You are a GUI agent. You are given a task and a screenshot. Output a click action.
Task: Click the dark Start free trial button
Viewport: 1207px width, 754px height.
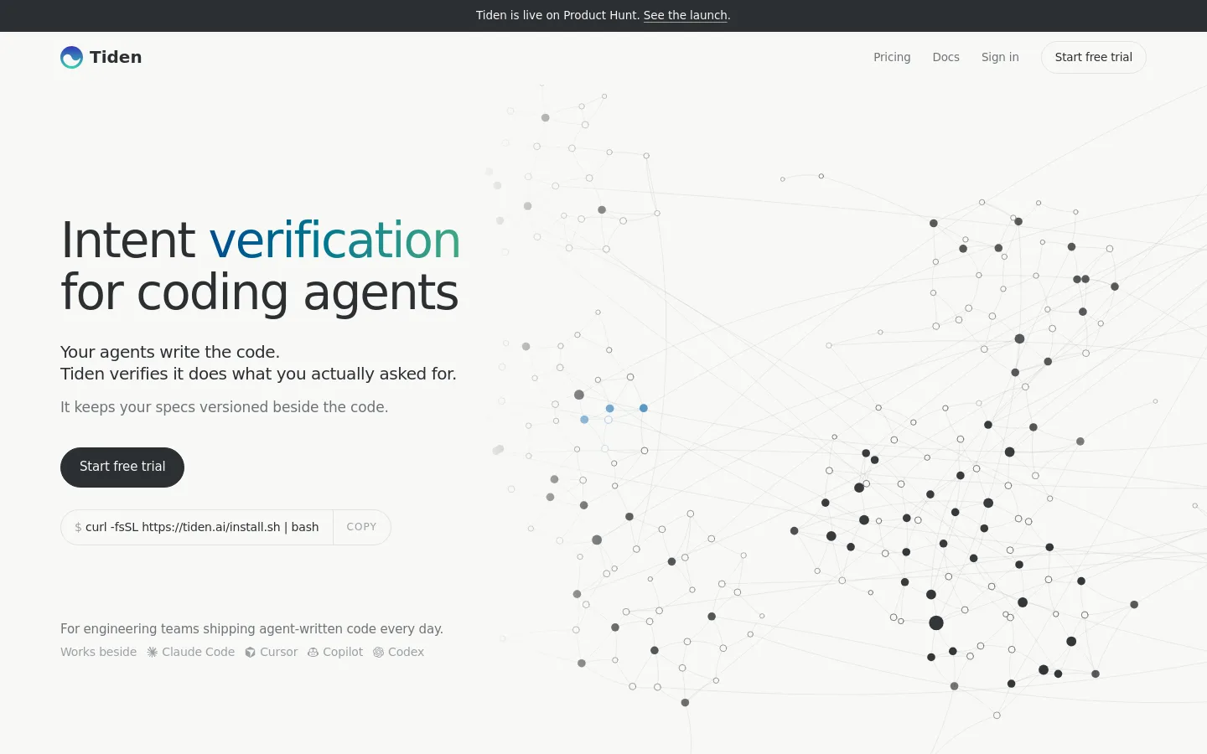(122, 467)
